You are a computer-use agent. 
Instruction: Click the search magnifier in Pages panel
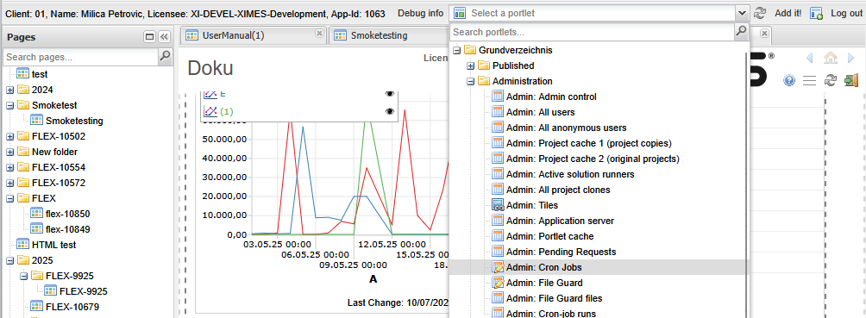[x=165, y=56]
